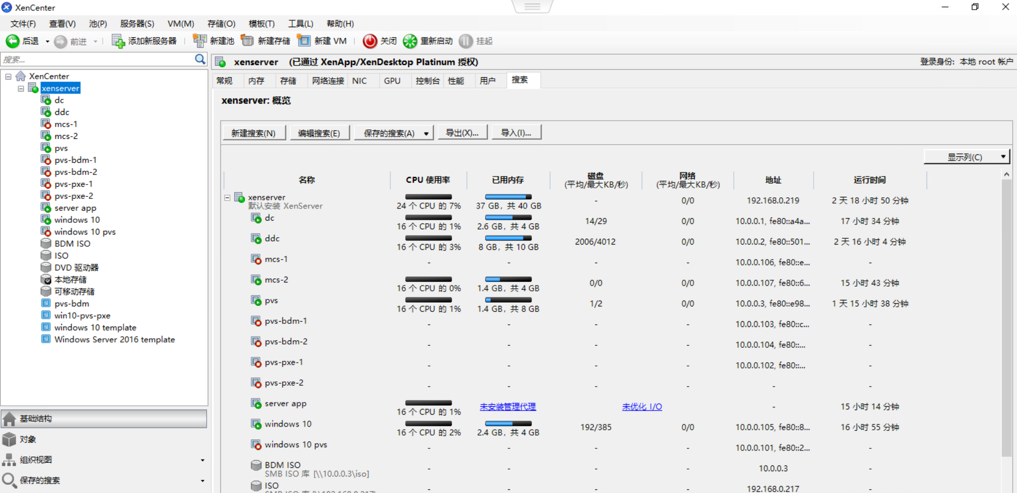Open the Saved Searches (保存的搜索(A)) dropdown
Viewport: 1017px width, 493px height.
tap(393, 133)
